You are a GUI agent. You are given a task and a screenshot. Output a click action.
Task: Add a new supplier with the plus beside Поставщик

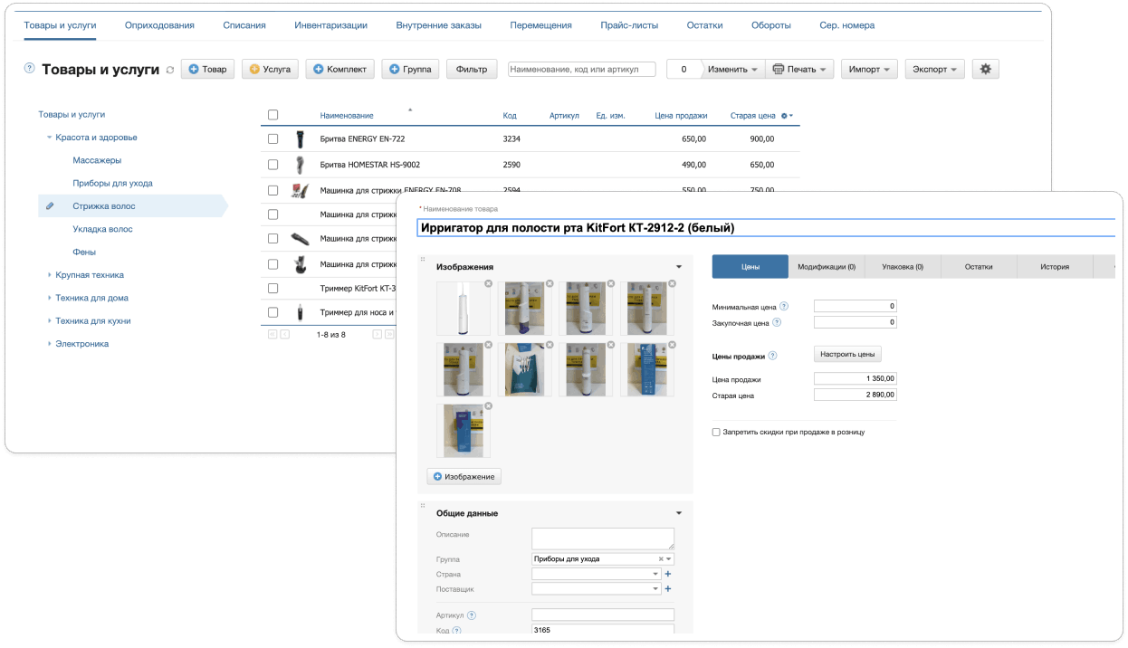[668, 589]
